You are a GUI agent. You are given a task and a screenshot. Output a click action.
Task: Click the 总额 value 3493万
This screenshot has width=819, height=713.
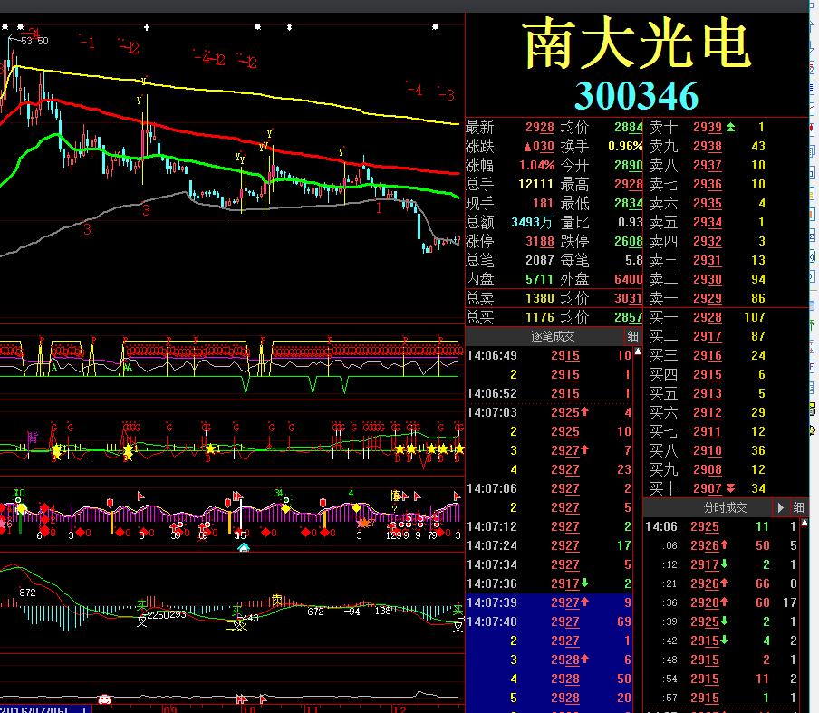(x=532, y=223)
